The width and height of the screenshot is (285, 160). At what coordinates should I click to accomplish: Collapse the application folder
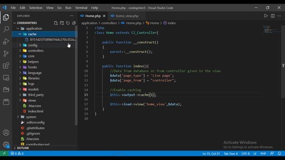coord(18,28)
